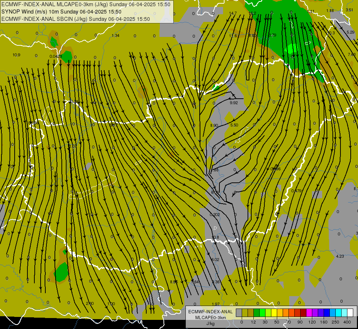358x329 pixels.
Task: Click the SYNOP Wind 10m title line
Action: (61, 12)
